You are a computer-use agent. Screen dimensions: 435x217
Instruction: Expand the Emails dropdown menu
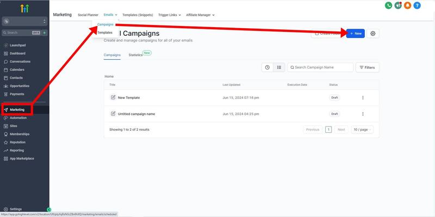[110, 15]
